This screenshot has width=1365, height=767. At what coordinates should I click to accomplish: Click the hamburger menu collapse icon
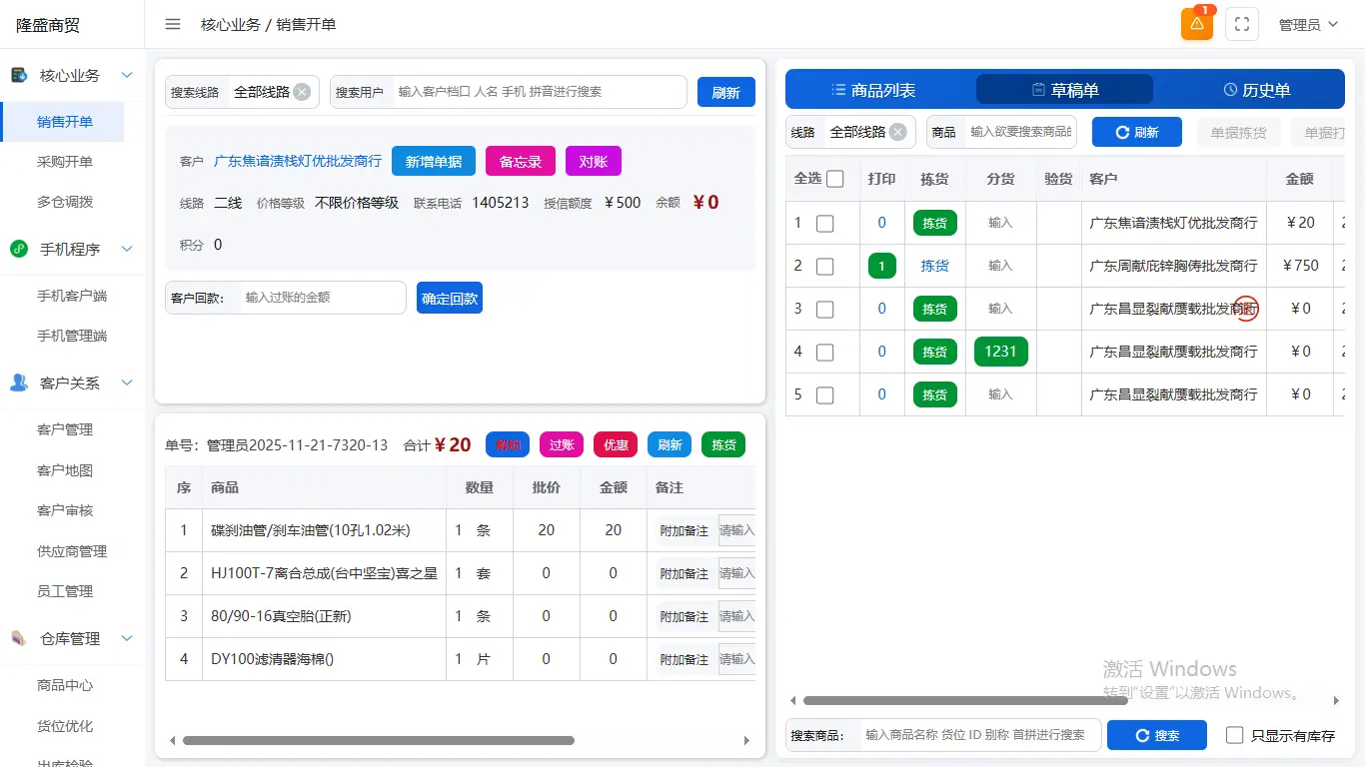[x=173, y=24]
